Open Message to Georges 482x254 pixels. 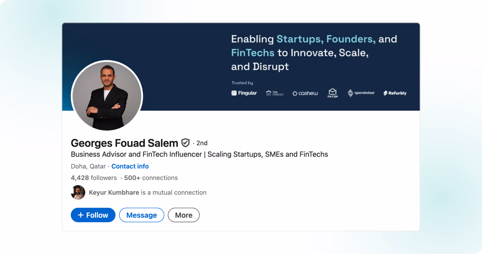coord(142,215)
